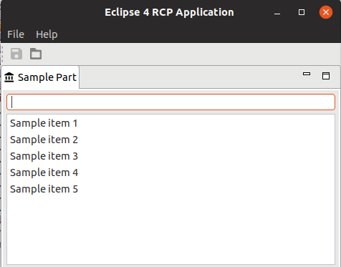Select Sample item 1
Viewport: 341px width, 267px height.
pos(170,123)
